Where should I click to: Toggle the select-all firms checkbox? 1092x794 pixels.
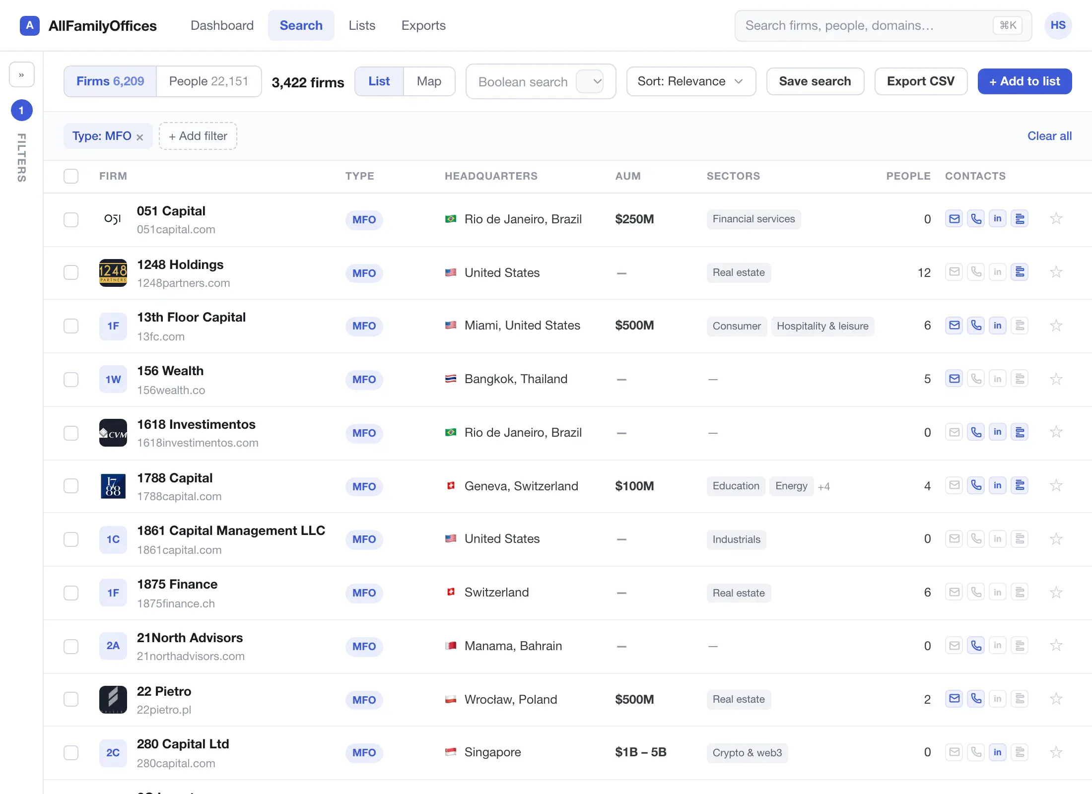71,176
